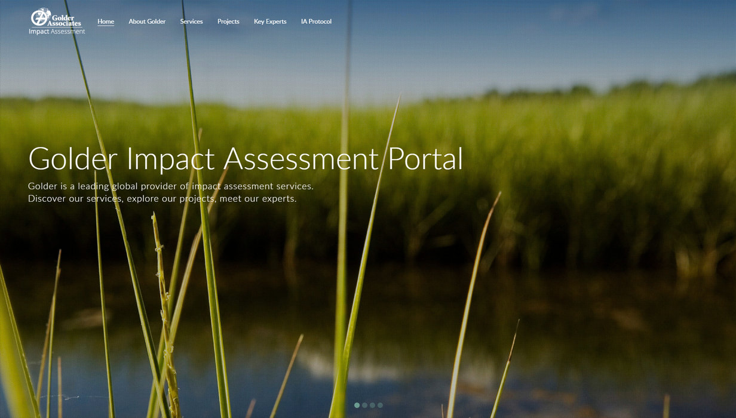Open the About Golder menu item
The height and width of the screenshot is (418, 736).
[x=147, y=21]
